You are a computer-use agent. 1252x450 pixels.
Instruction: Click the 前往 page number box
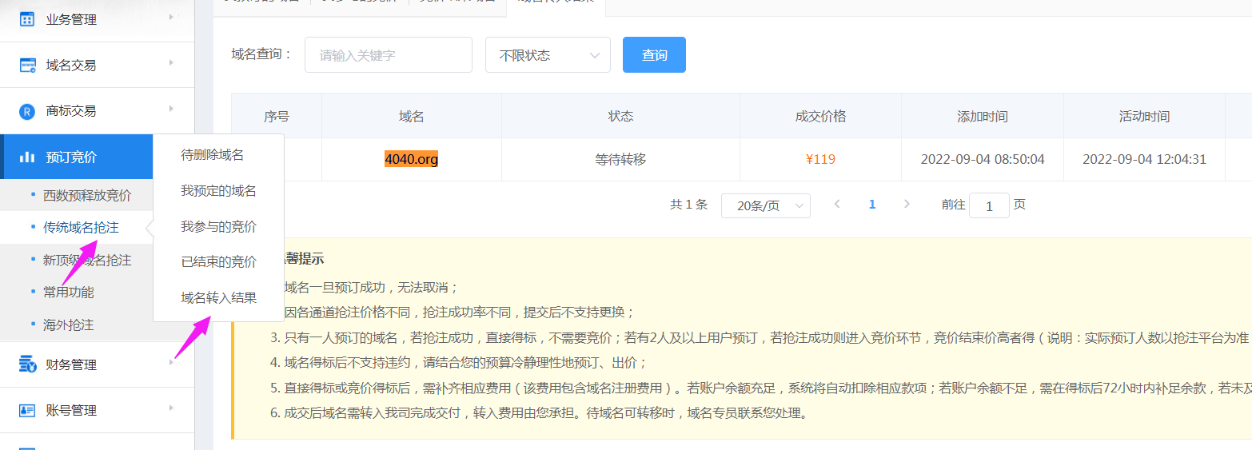click(x=989, y=205)
